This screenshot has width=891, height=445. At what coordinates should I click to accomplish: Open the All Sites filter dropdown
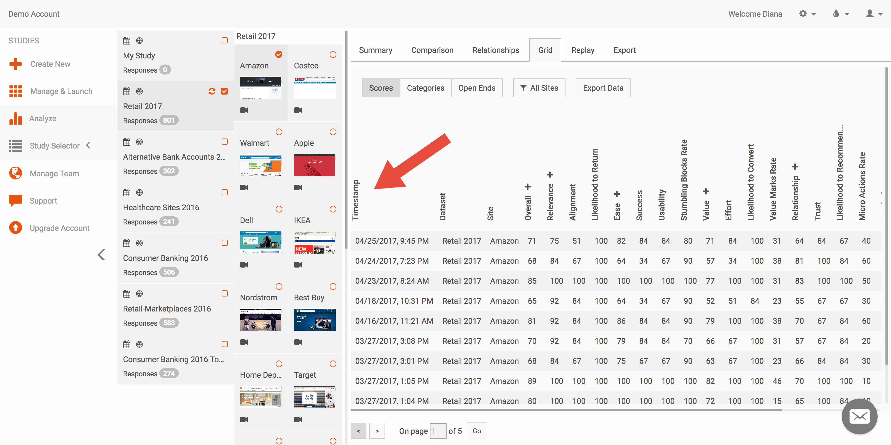click(x=539, y=88)
